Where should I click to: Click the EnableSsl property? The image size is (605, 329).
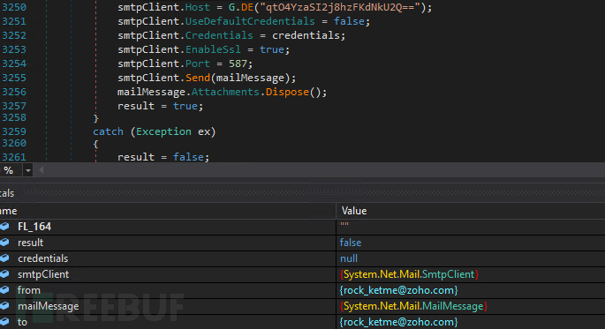coord(213,49)
